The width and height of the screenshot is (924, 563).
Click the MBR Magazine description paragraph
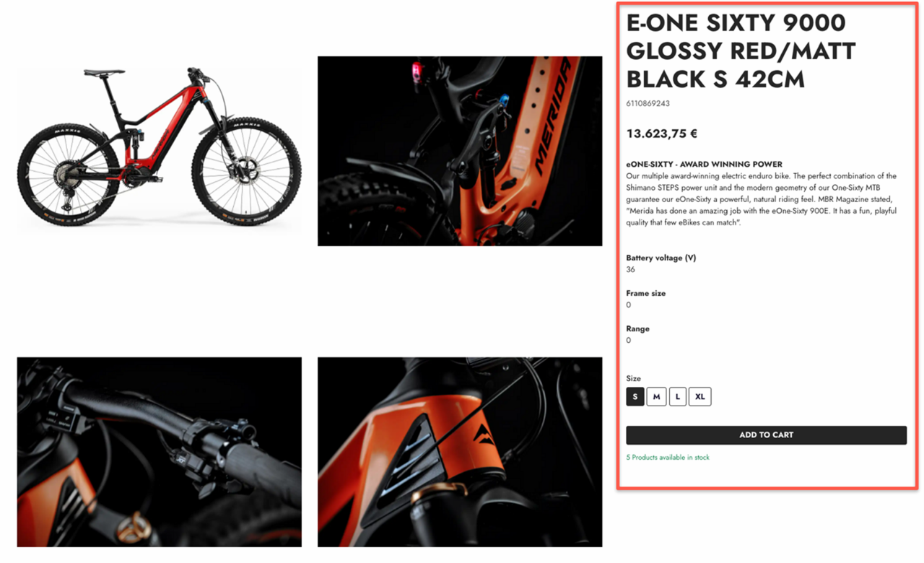762,199
